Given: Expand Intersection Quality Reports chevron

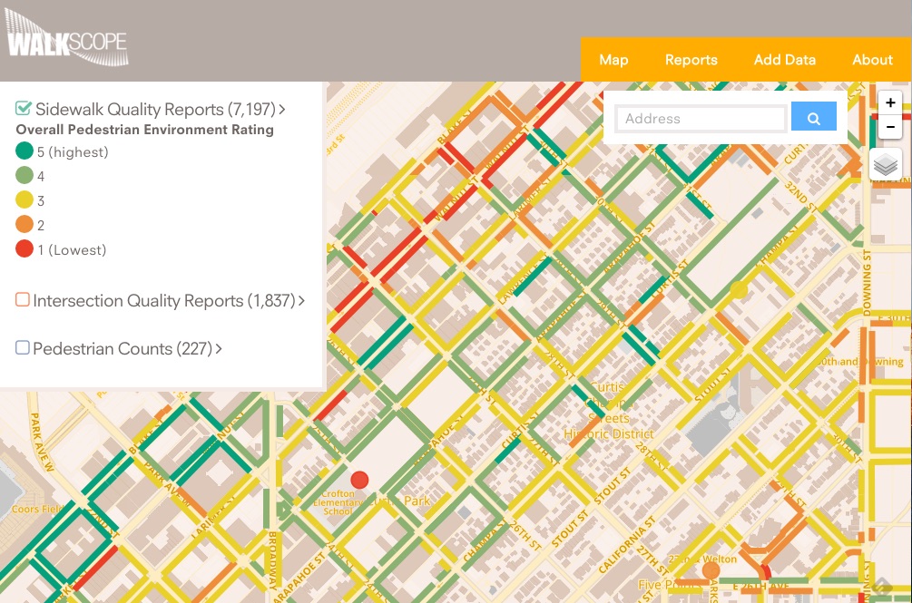Looking at the screenshot, I should 301,300.
